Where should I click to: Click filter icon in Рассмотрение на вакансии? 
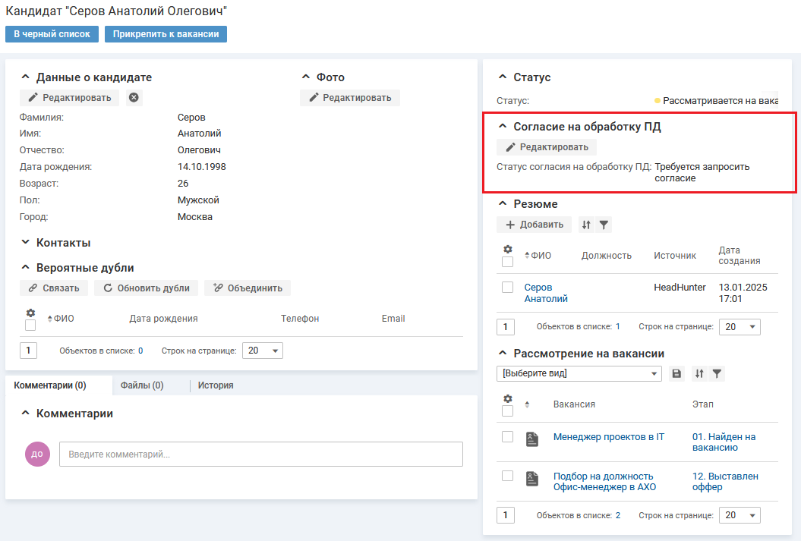click(x=716, y=373)
